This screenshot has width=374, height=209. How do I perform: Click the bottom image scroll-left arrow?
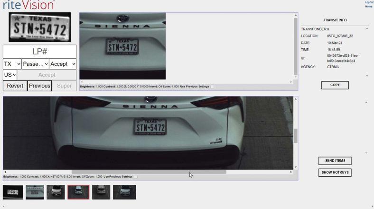click(x=5, y=172)
